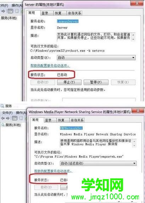Click the 停止(T) button

tap(69, 82)
